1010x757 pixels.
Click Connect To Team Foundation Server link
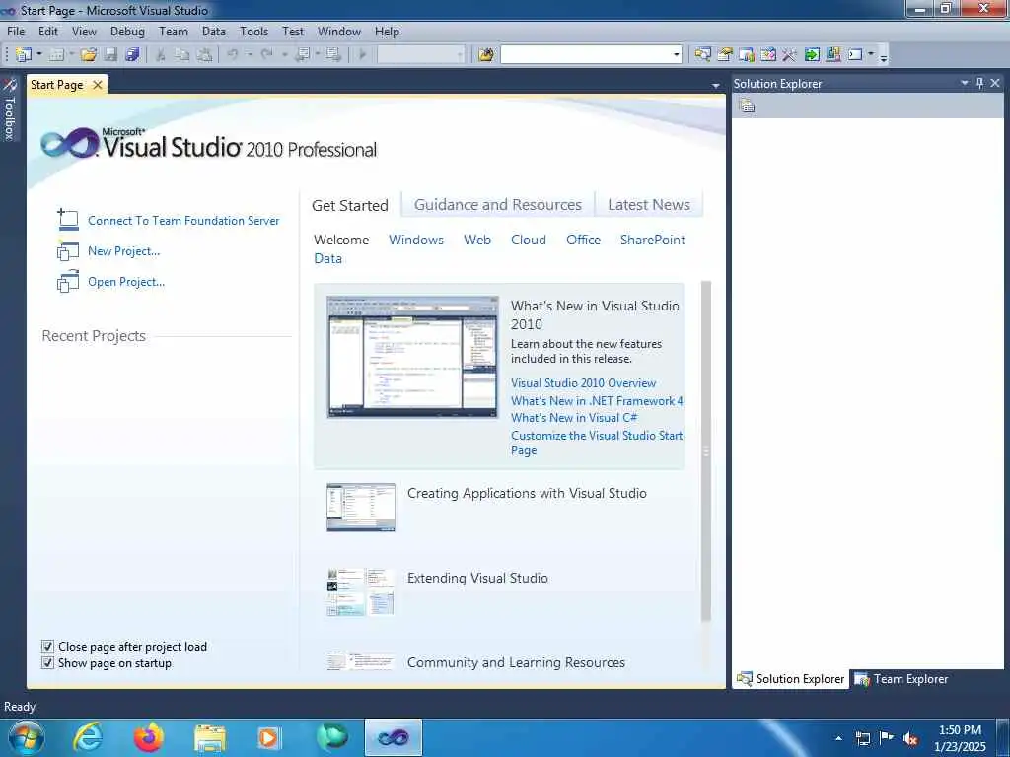tap(183, 220)
